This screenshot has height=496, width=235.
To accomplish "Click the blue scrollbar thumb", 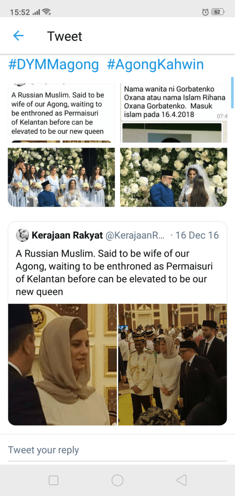I will (x=232, y=92).
